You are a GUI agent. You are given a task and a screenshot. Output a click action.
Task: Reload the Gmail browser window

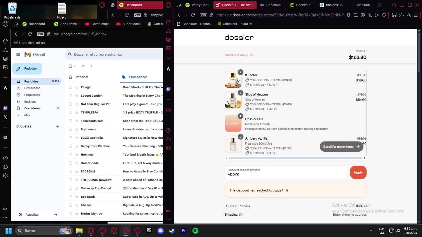click(30, 34)
